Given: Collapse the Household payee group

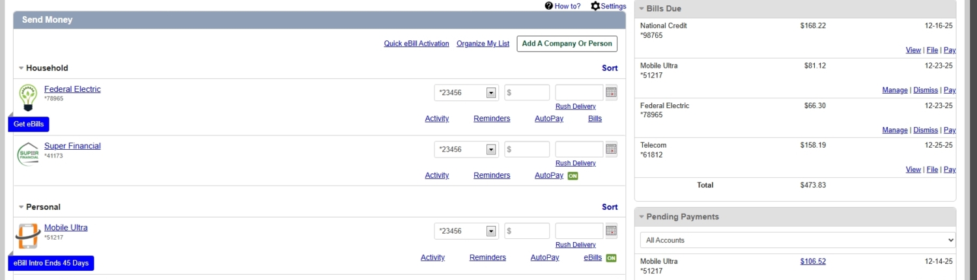Looking at the screenshot, I should [x=21, y=68].
